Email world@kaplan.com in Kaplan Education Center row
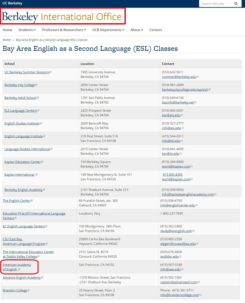The height and width of the screenshot is (303, 245). tap(176, 166)
